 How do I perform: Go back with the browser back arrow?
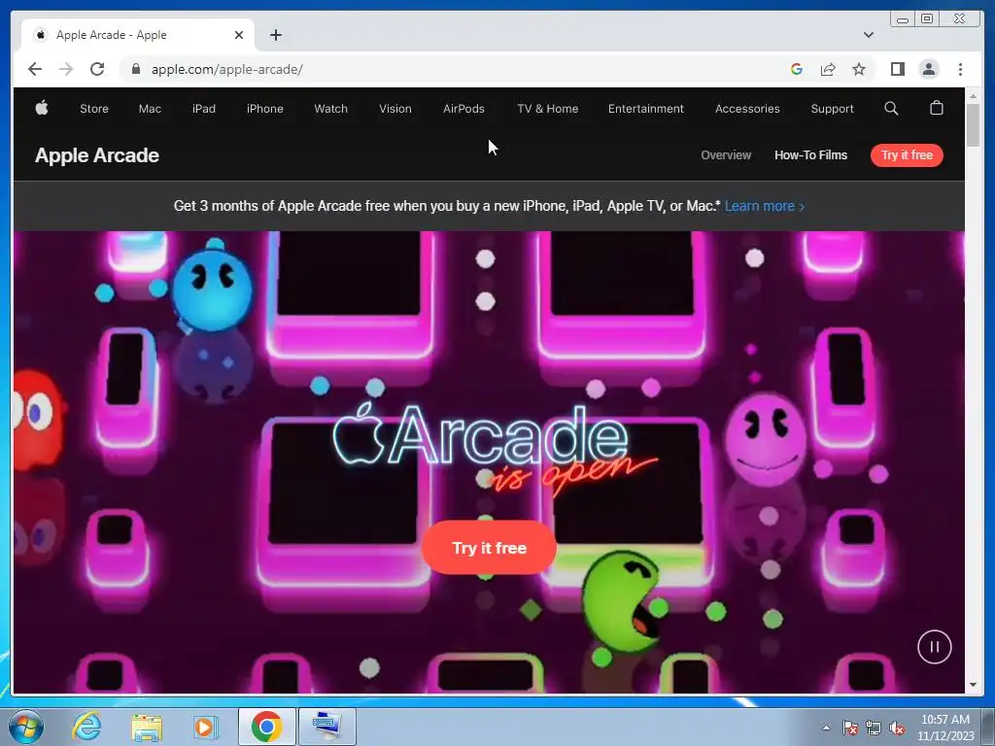pos(35,69)
